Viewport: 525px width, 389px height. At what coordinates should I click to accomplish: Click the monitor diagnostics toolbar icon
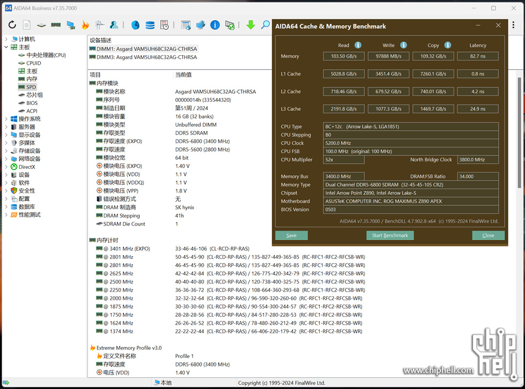[71, 25]
